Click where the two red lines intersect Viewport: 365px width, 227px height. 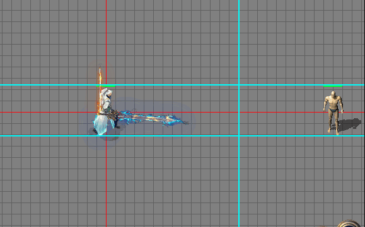click(106, 113)
